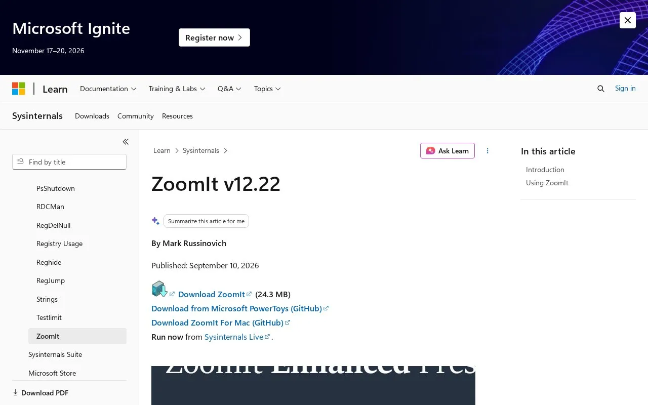Click the ZoomIt download package icon
This screenshot has width=648, height=405.
click(x=159, y=289)
